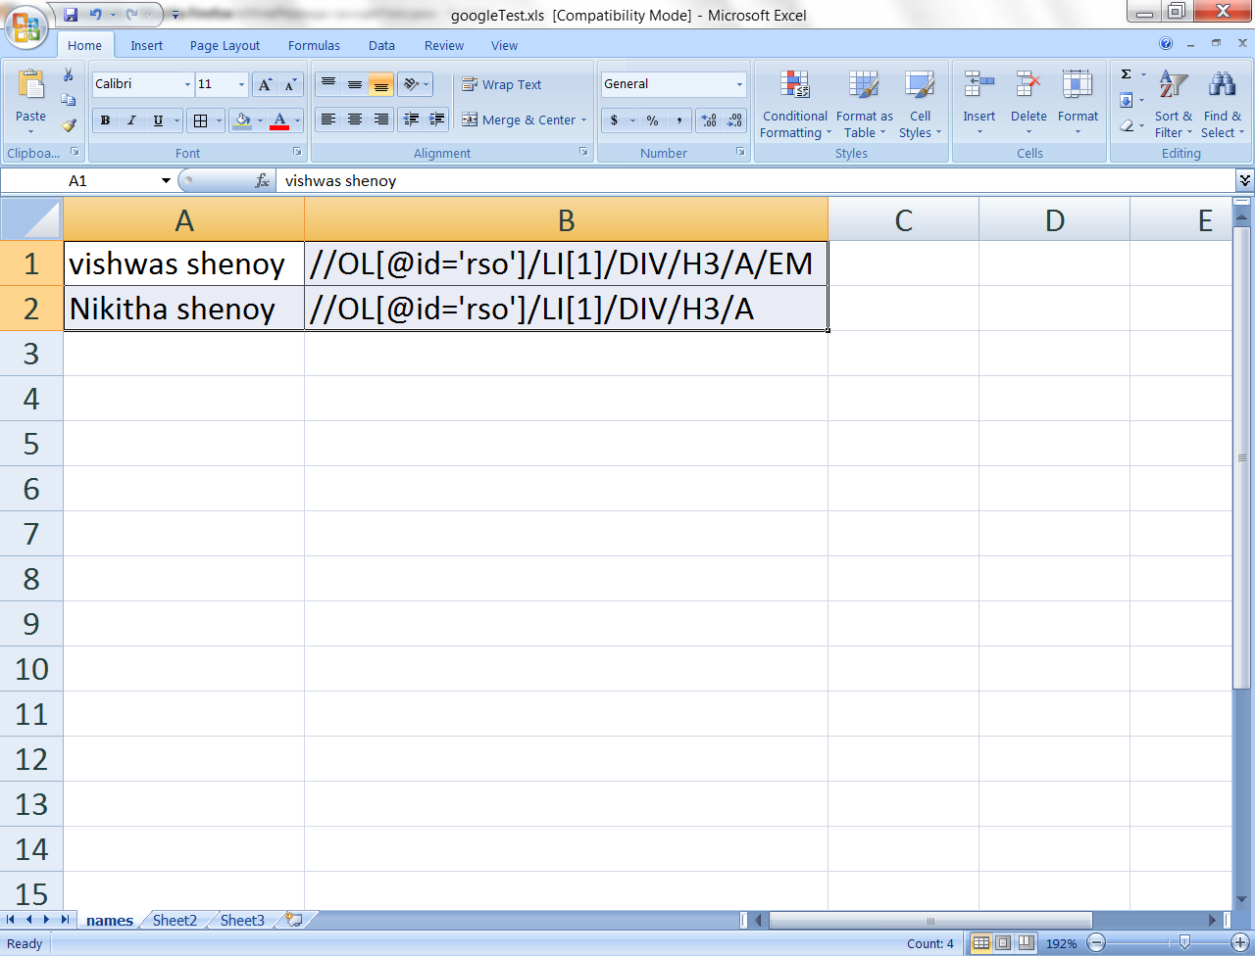The width and height of the screenshot is (1255, 956).
Task: Expand the font name Calibri dropdown
Action: [x=187, y=85]
